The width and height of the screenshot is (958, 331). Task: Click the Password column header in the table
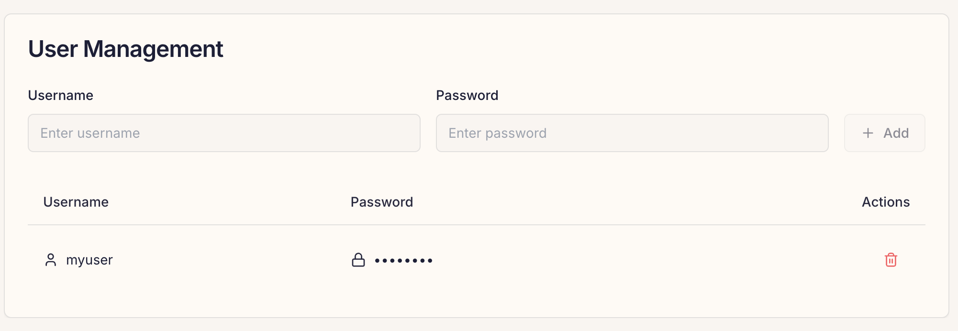pos(382,202)
